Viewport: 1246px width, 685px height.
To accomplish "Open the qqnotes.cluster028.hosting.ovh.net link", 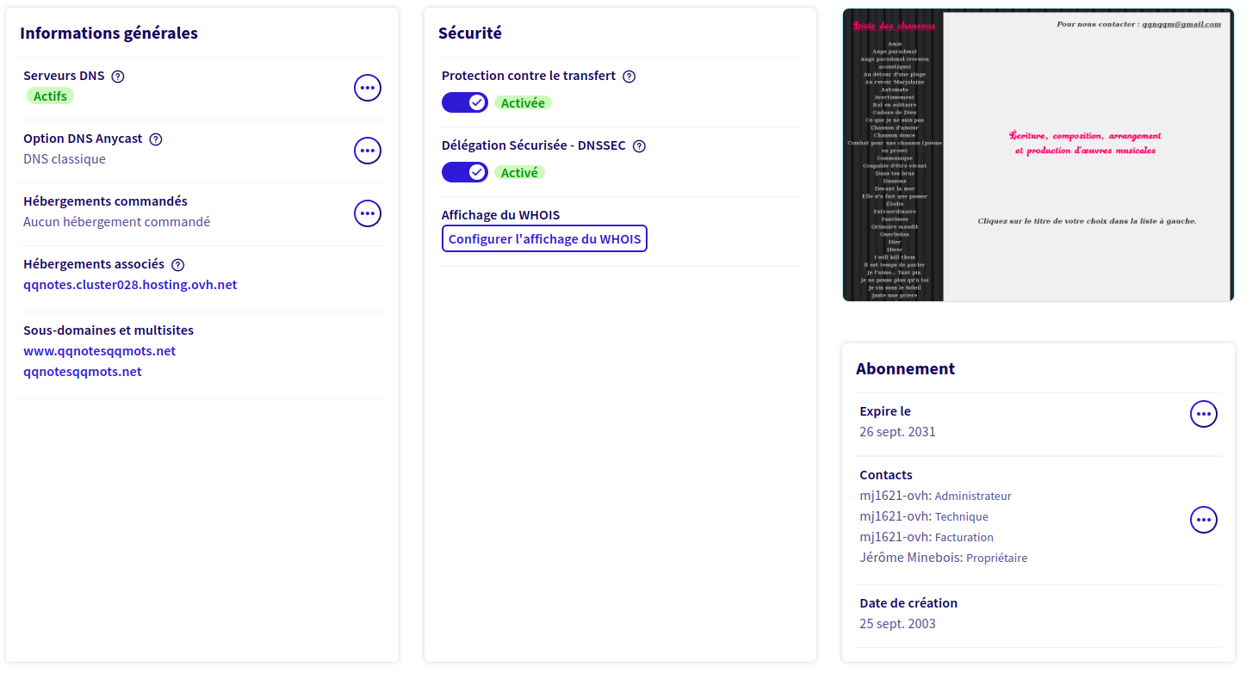I will (x=130, y=285).
